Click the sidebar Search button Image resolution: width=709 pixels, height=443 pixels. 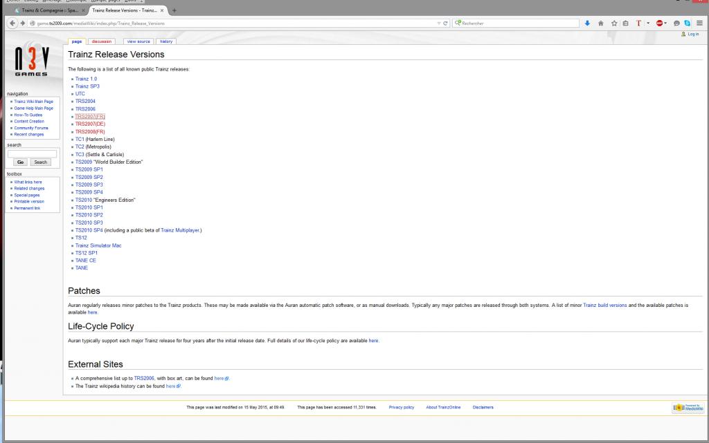[x=41, y=162]
